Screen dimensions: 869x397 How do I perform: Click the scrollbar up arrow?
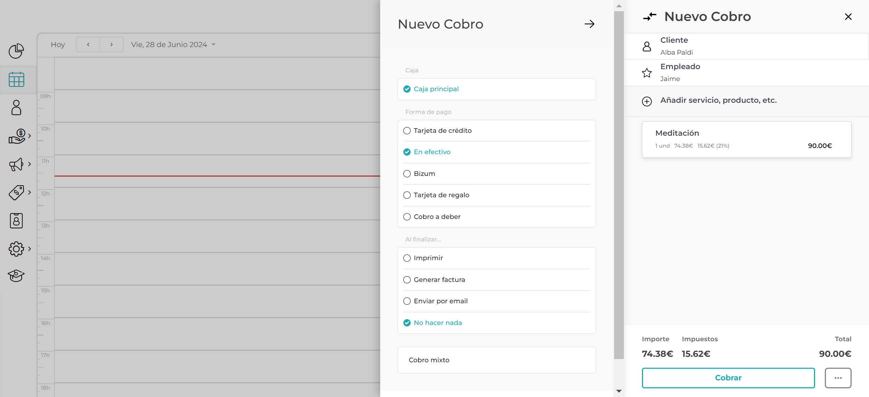[619, 5]
